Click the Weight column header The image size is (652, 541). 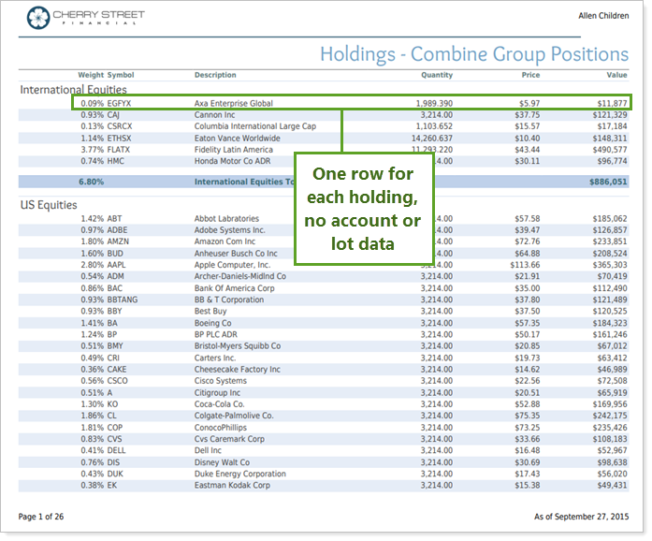pos(90,75)
